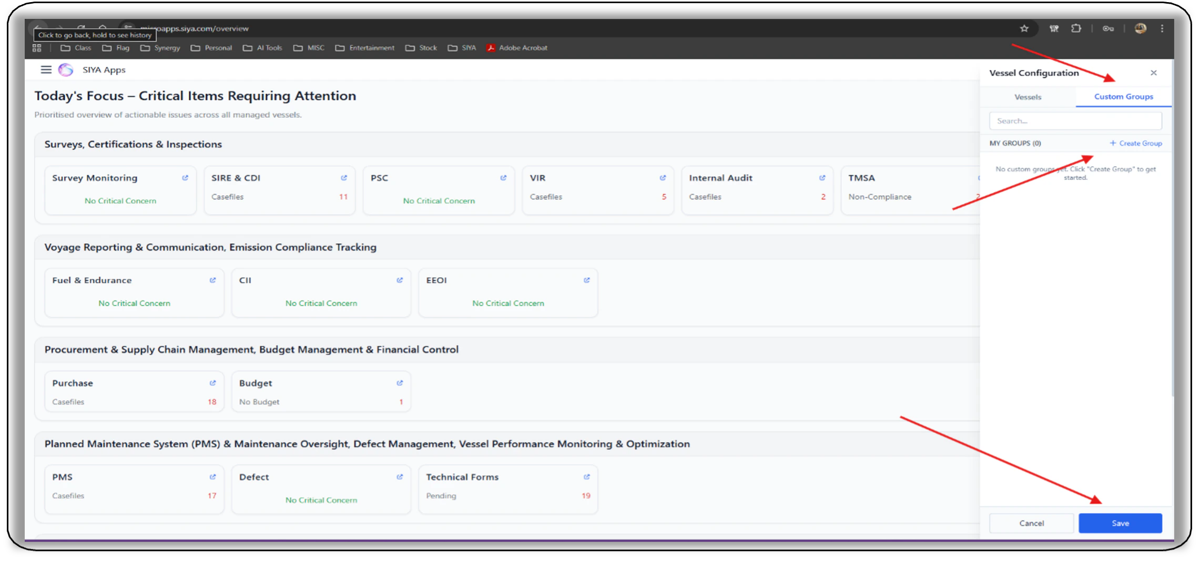Click PMS casefiles count 17
This screenshot has width=1200, height=561.
212,496
